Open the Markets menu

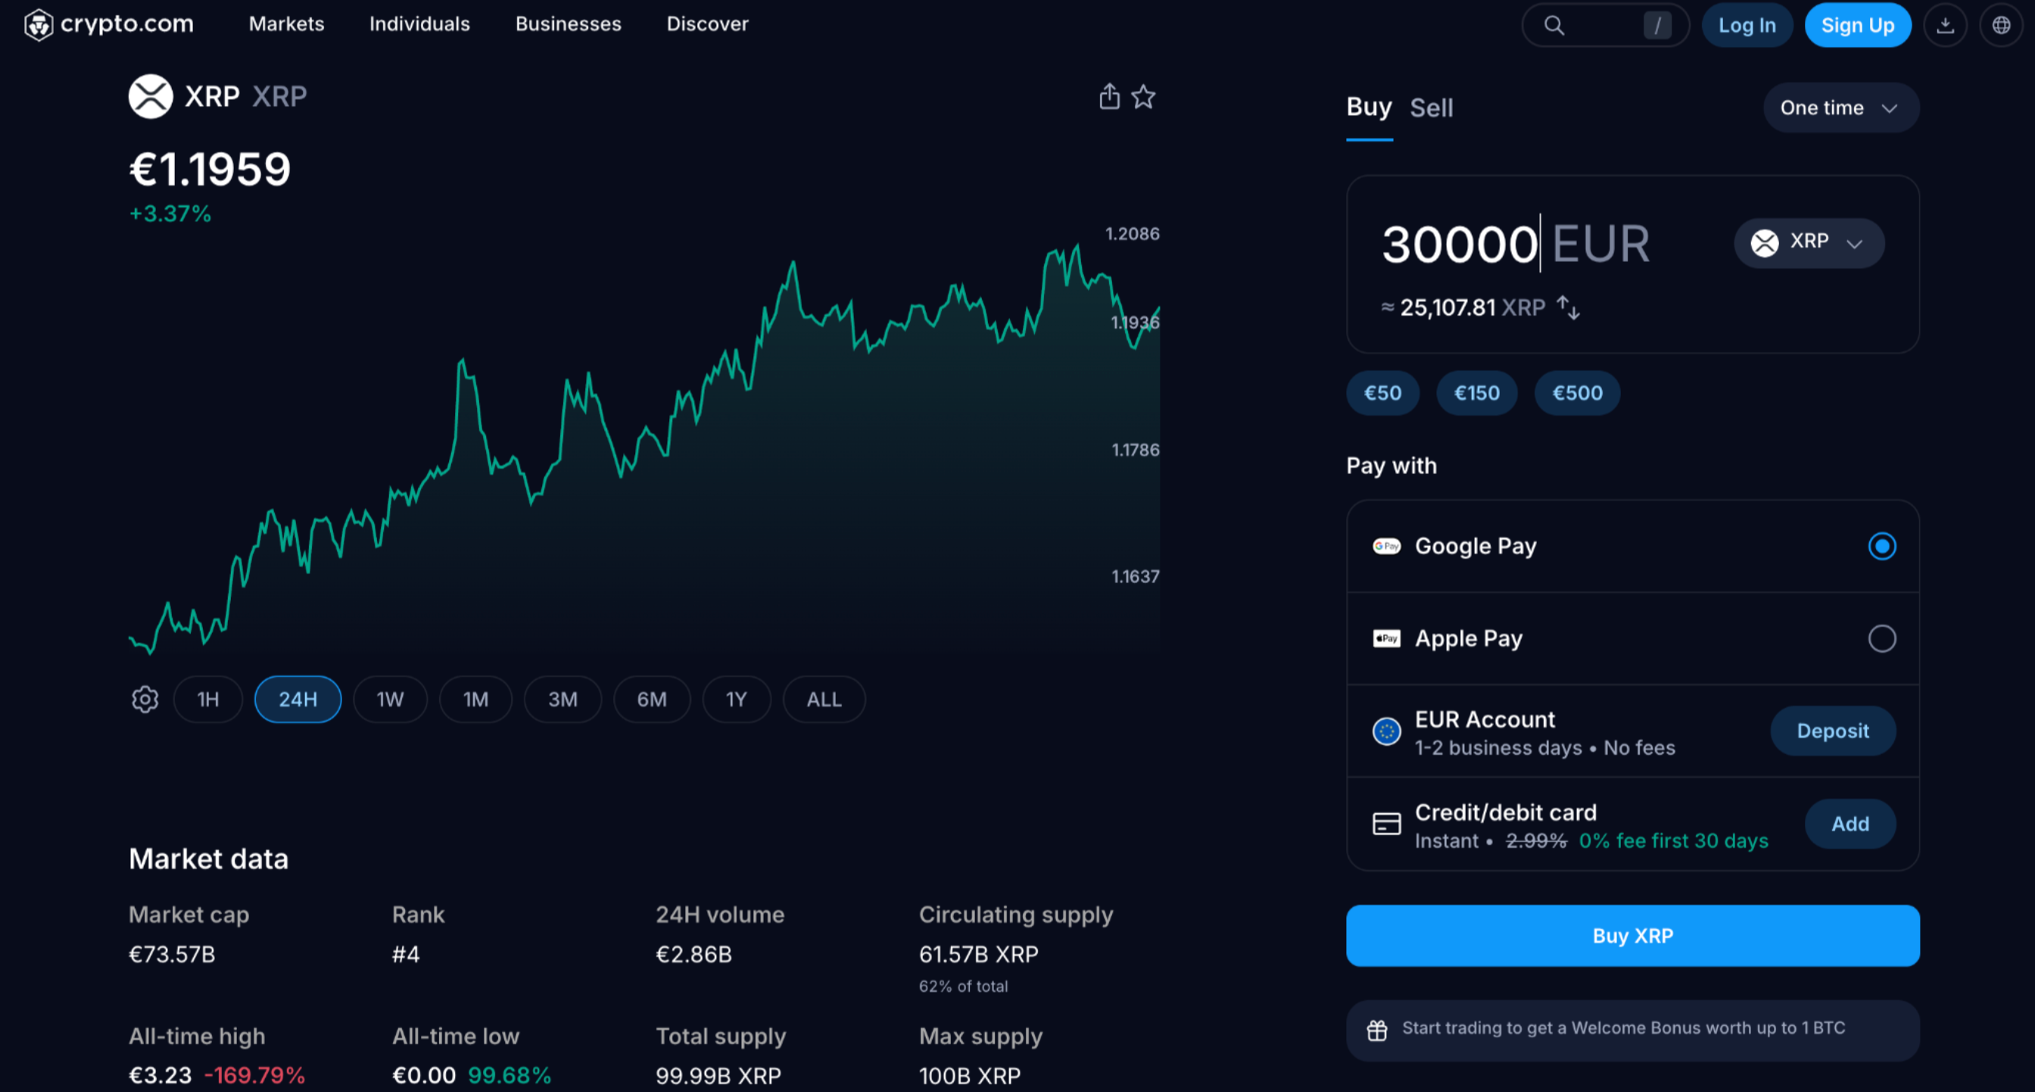287,23
